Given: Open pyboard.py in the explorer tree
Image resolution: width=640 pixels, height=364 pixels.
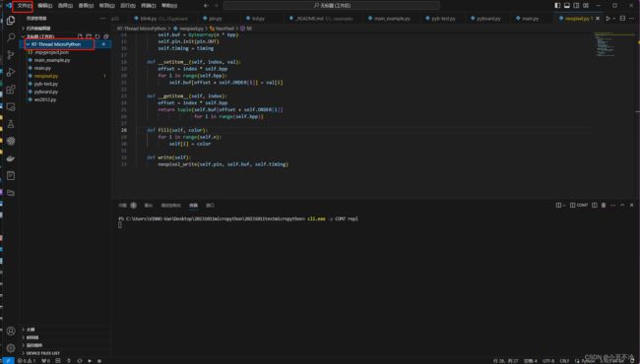Looking at the screenshot, I should 65,91.
